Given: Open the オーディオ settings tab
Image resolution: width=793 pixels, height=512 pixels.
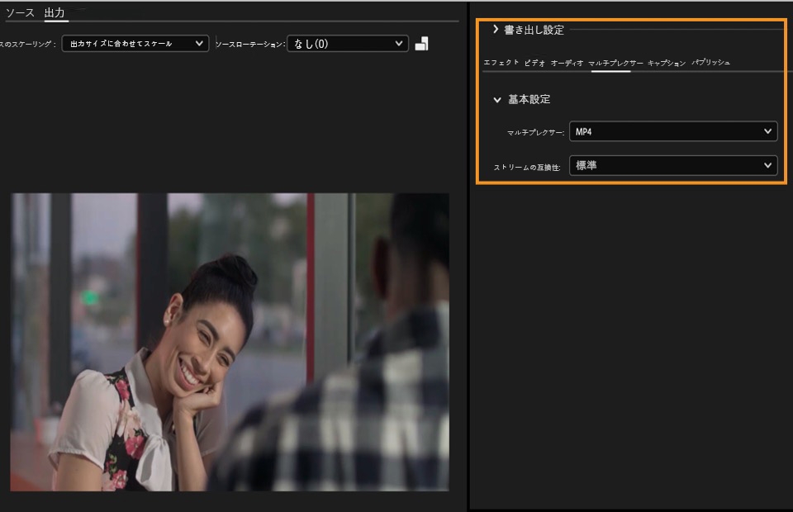Looking at the screenshot, I should (x=567, y=63).
